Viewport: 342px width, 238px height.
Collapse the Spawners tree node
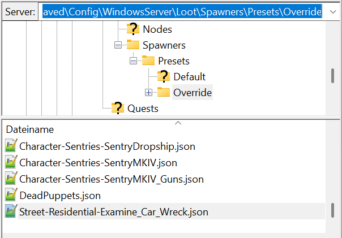click(118, 45)
